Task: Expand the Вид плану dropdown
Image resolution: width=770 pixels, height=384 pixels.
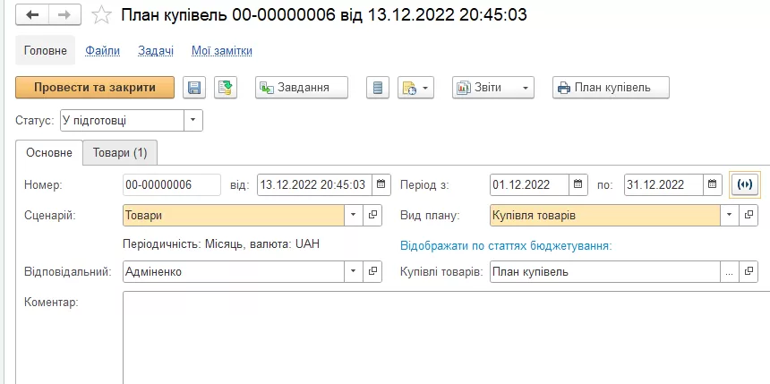Action: click(729, 215)
